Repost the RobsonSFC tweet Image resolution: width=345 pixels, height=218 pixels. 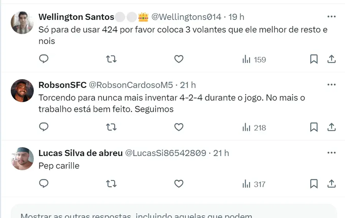(111, 127)
